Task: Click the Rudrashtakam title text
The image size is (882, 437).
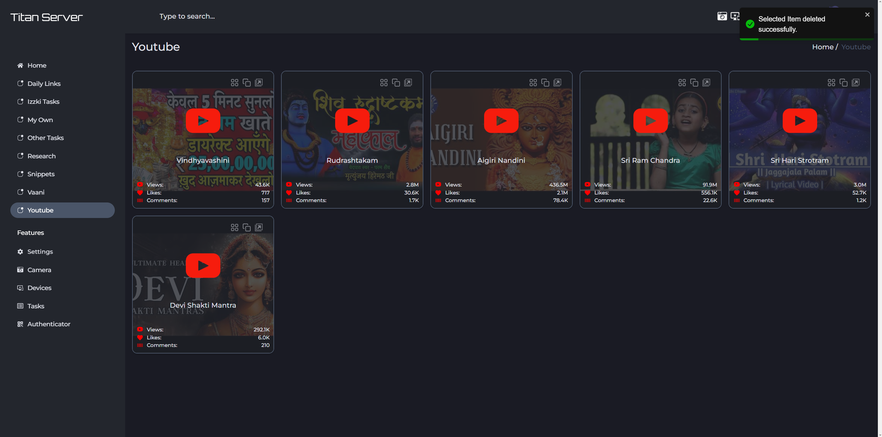Action: pos(352,160)
